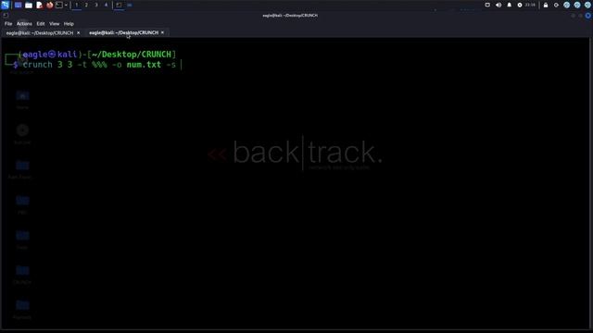
Task: Switch to second eagle@kali CRUNCH tab
Action: click(123, 33)
